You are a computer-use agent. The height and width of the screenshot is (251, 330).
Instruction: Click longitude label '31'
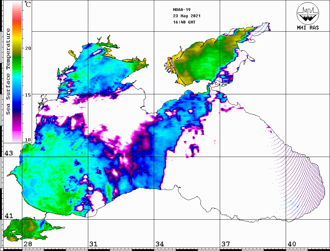(x=94, y=244)
